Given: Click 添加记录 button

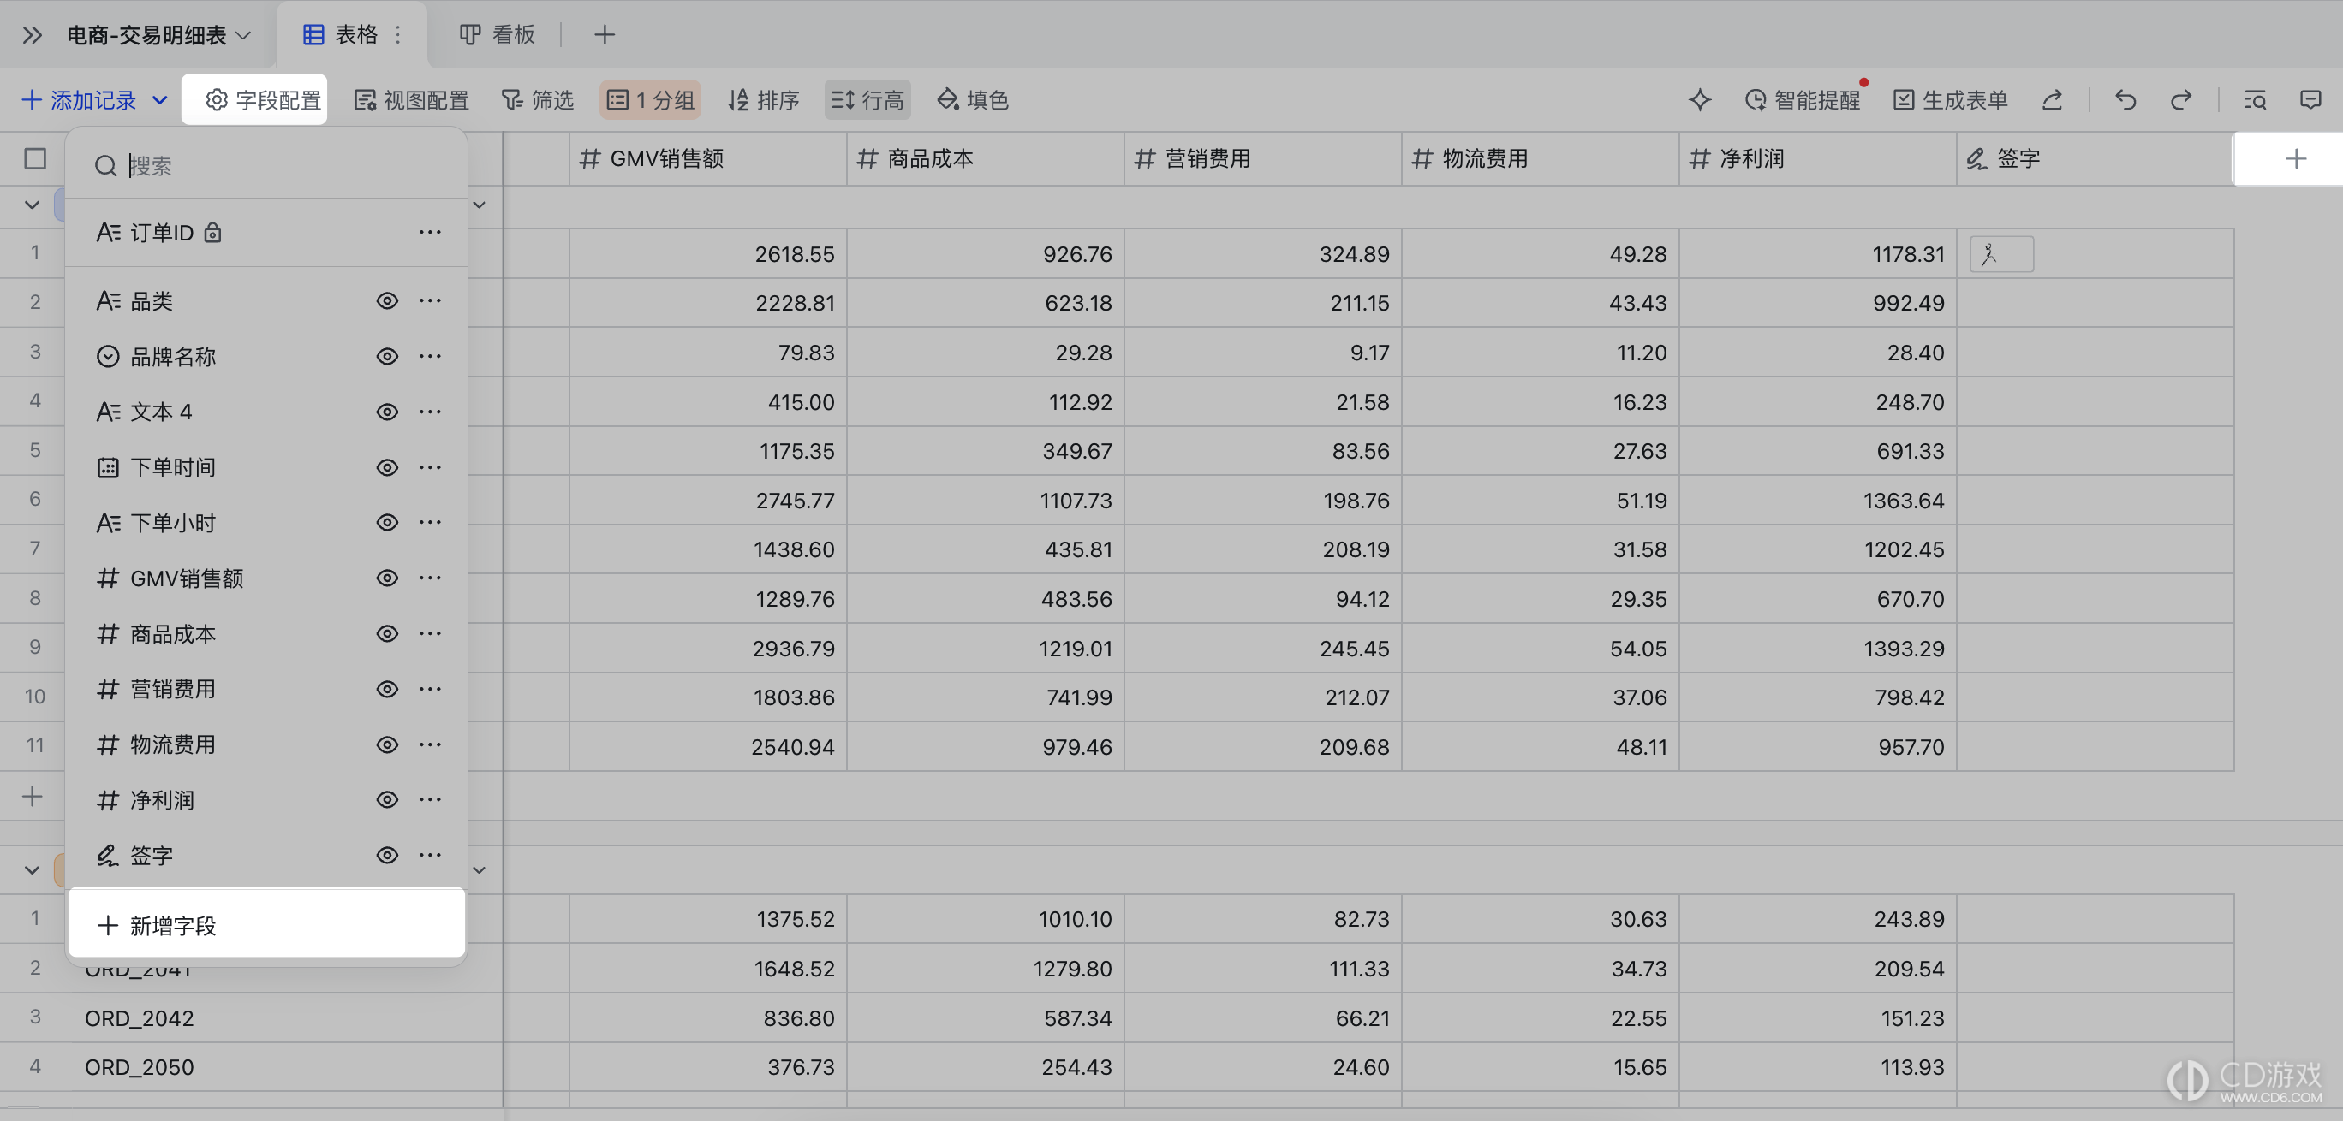Looking at the screenshot, I should [78, 99].
